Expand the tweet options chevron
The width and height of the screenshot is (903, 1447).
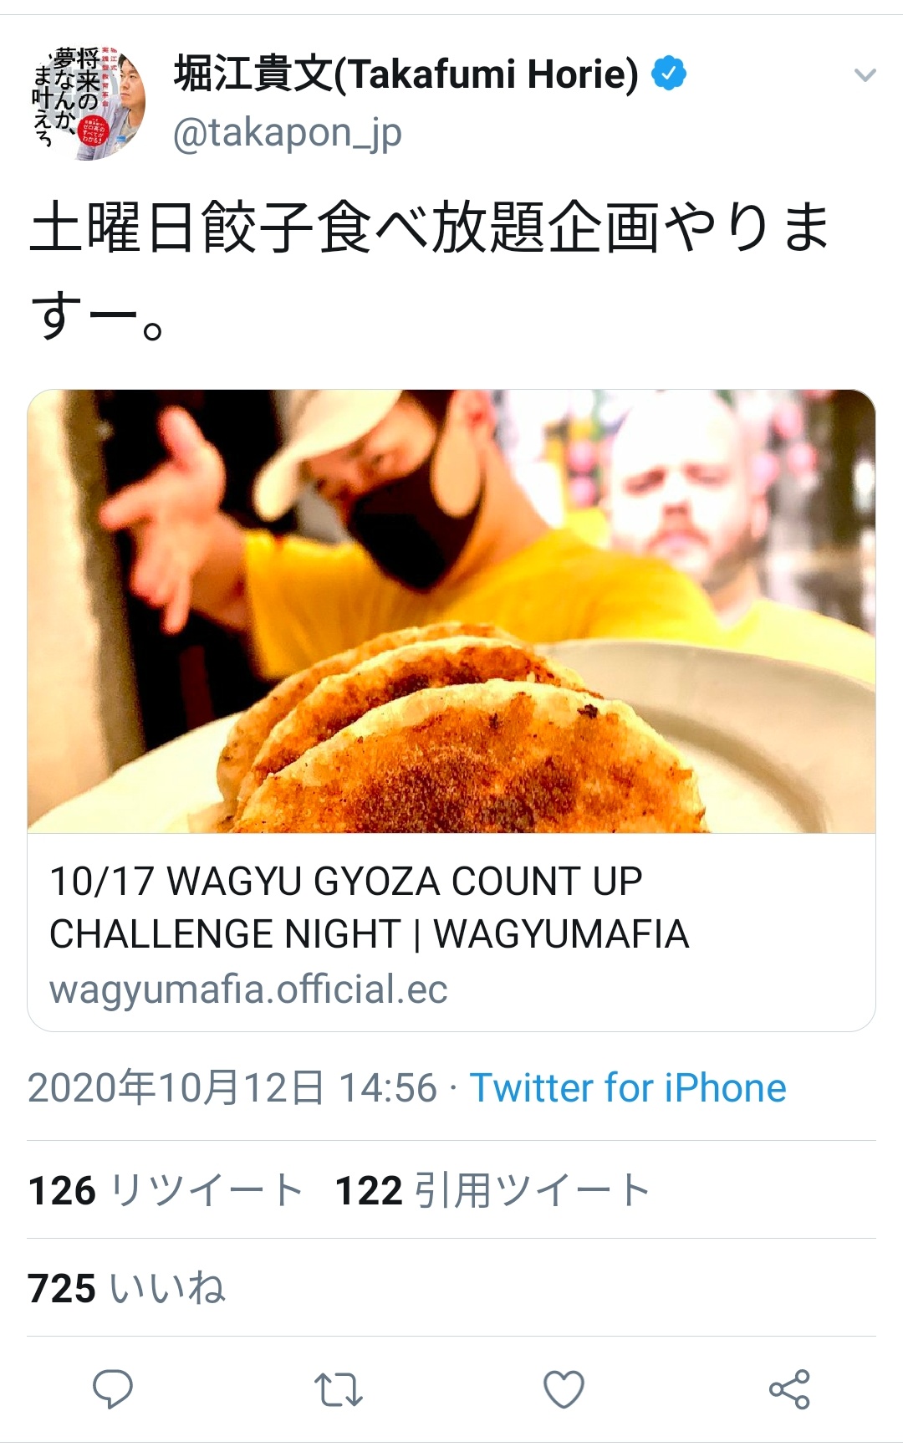pyautogui.click(x=865, y=75)
